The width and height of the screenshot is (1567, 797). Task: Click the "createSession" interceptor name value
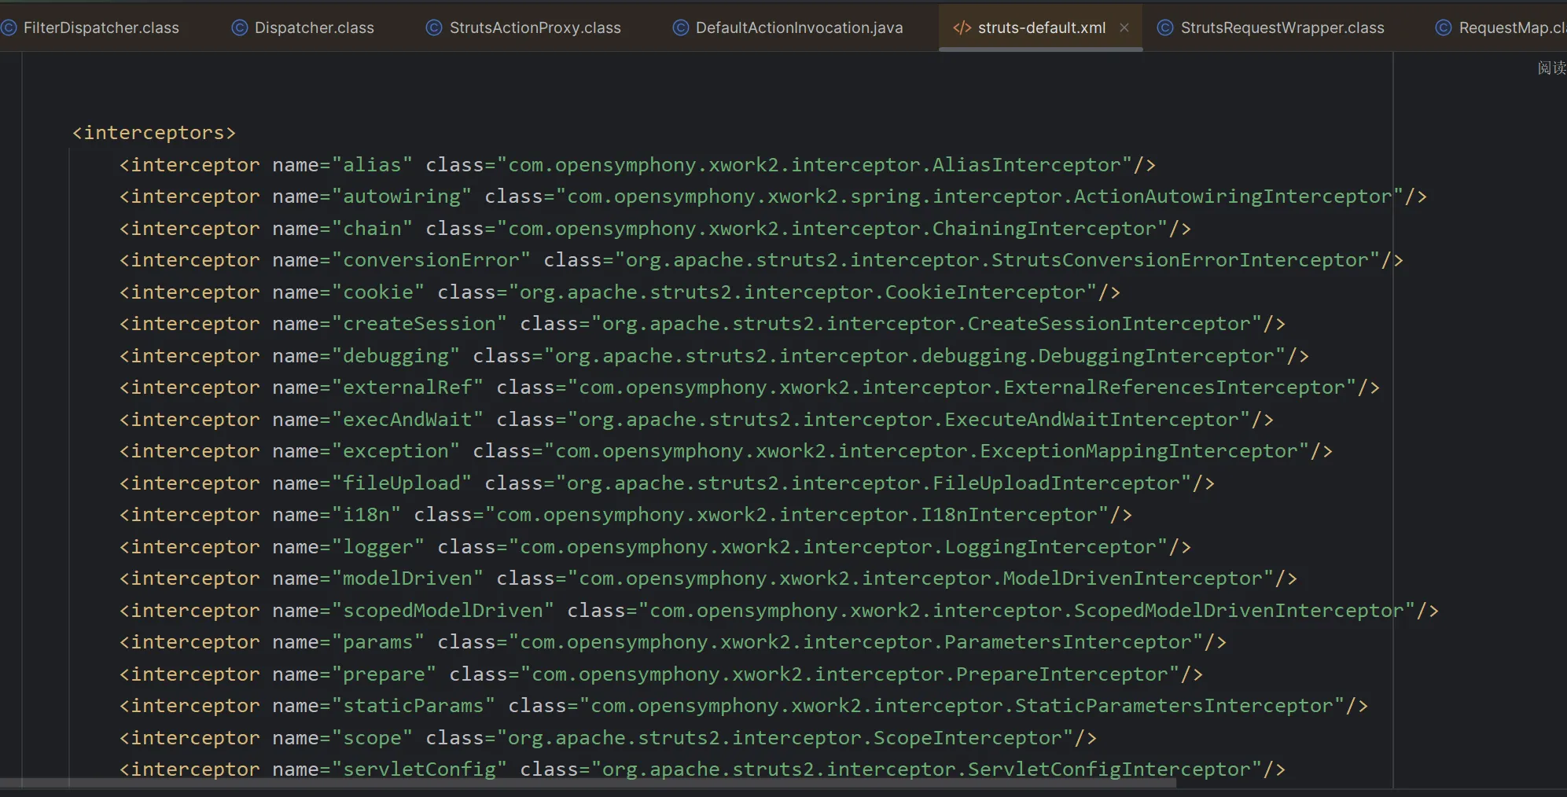(x=419, y=324)
